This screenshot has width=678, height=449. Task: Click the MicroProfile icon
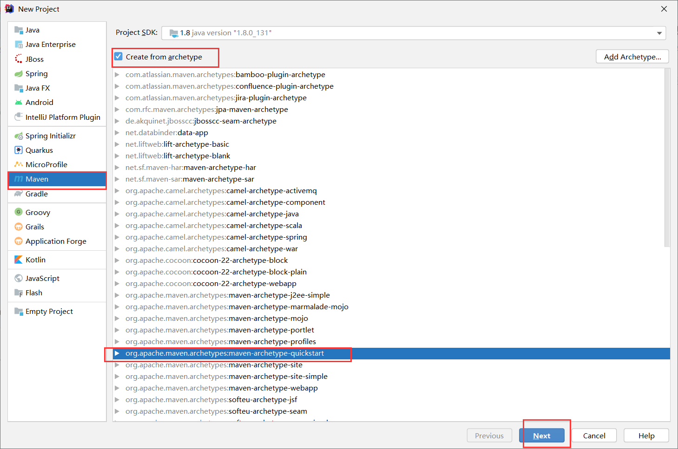click(x=19, y=165)
